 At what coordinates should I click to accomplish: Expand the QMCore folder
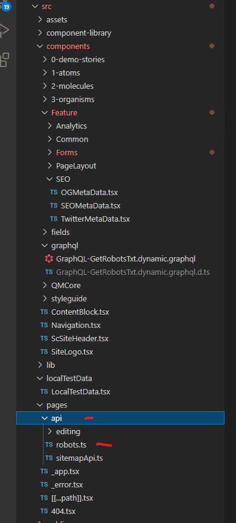point(45,286)
